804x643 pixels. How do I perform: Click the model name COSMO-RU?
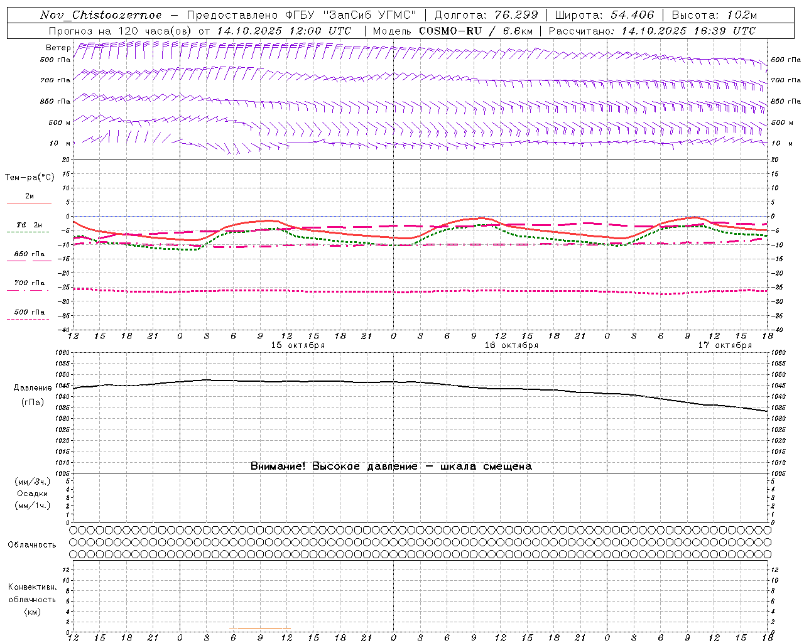tap(450, 31)
